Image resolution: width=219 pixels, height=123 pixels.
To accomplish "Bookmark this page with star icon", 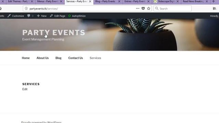I will 149,9.
